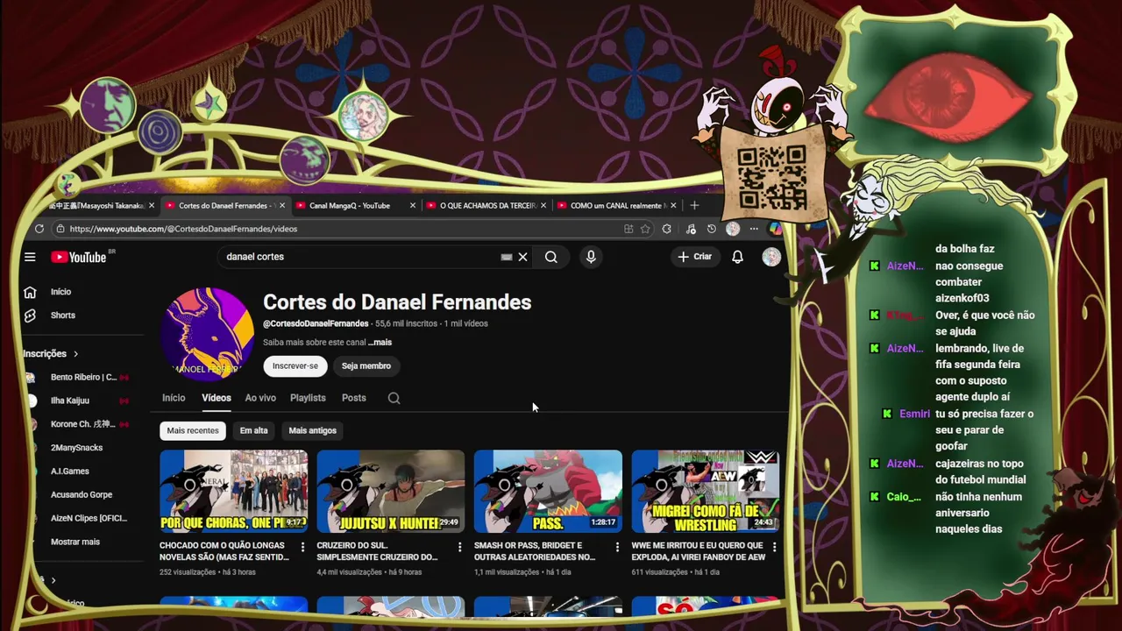Image resolution: width=1122 pixels, height=631 pixels.
Task: Click the Seja membro button
Action: click(366, 365)
